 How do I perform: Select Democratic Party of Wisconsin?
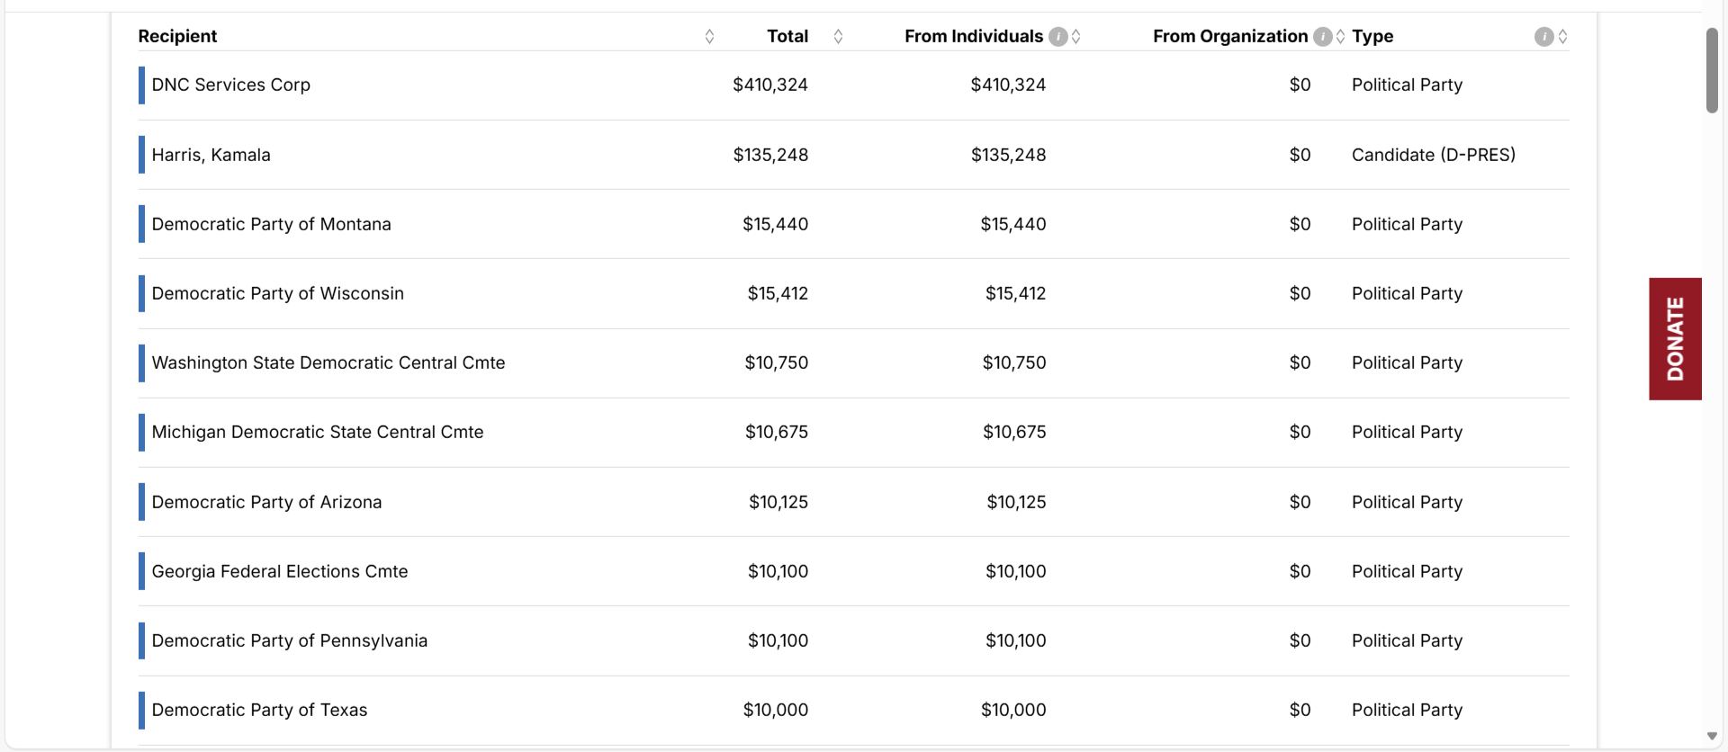pos(277,293)
